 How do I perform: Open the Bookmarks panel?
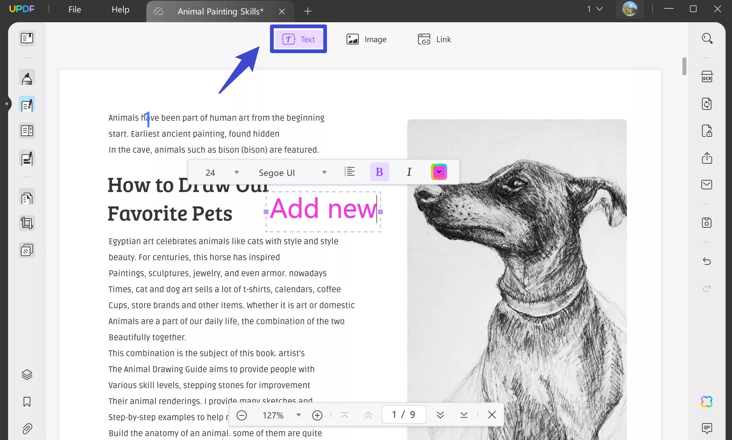pyautogui.click(x=27, y=402)
